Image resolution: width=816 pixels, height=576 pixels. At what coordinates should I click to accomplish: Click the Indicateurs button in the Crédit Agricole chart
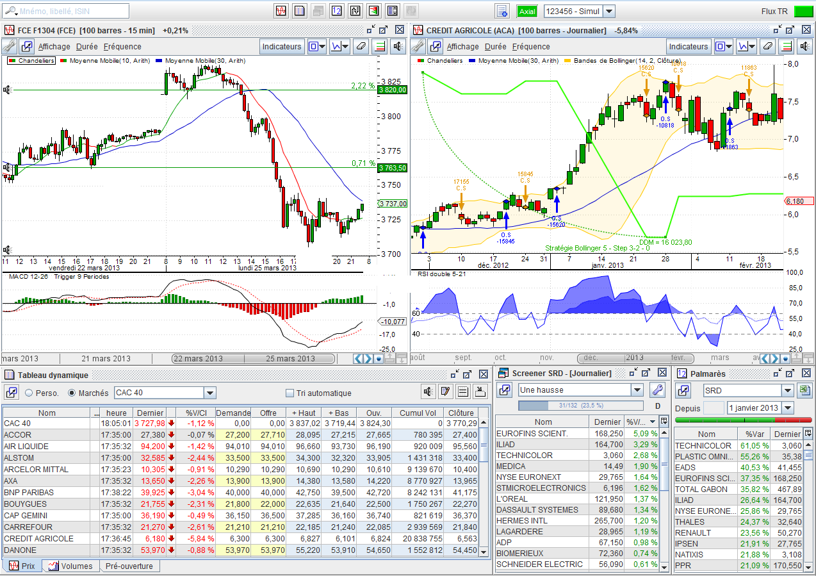coord(689,46)
